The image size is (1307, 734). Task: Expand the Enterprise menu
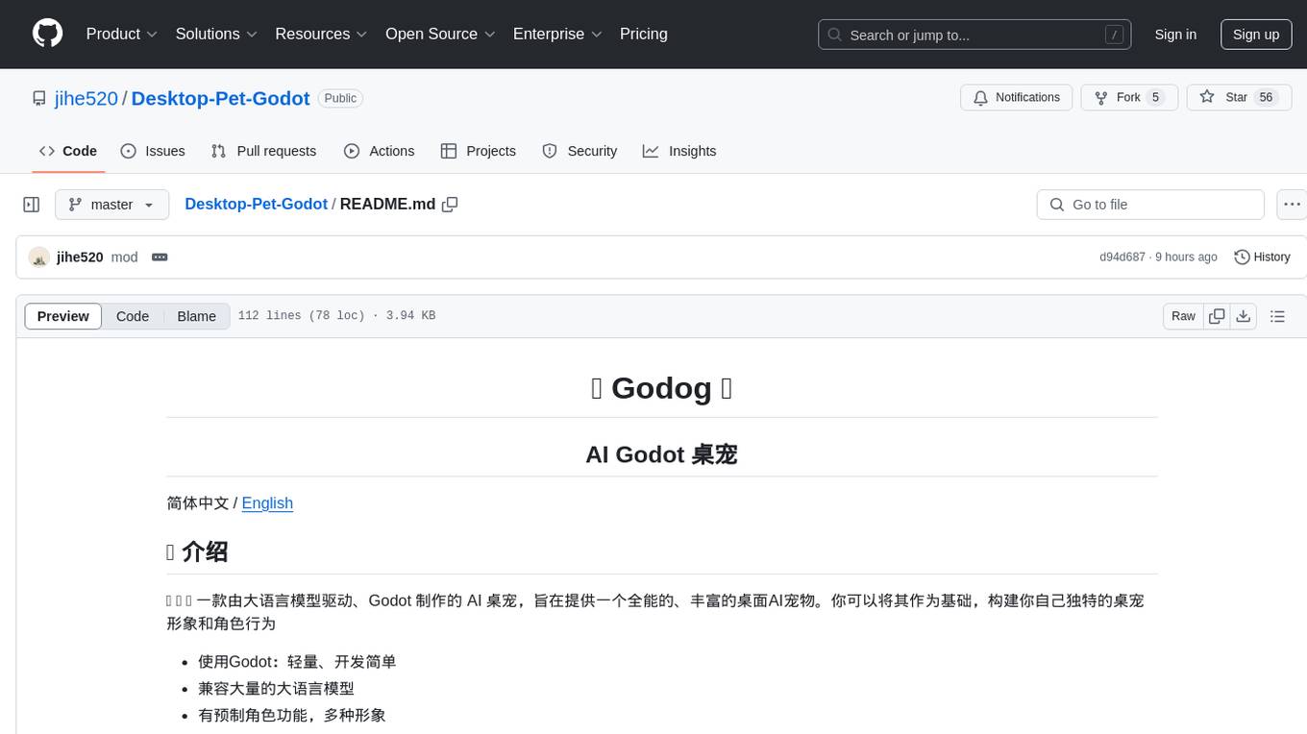[557, 34]
